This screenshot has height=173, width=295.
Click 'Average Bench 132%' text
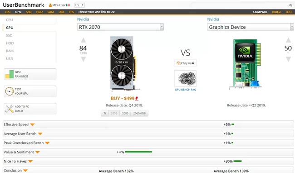tap(116, 171)
